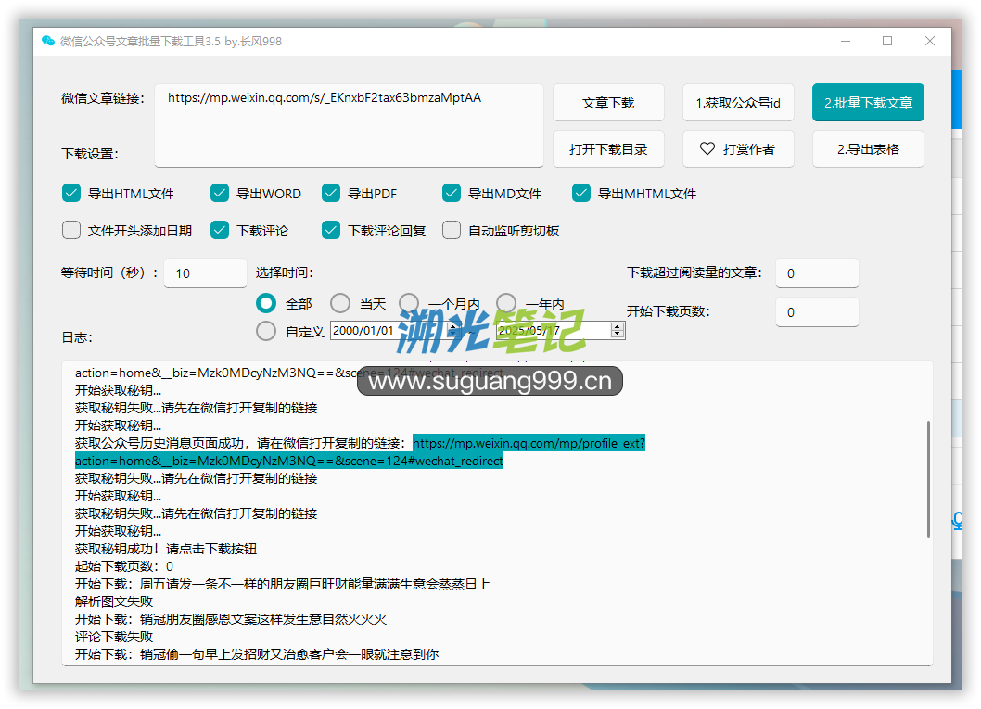Enable 自动监听剪切板 checkbox
Screen dimensions: 981x709
point(451,230)
